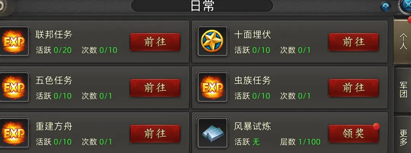
Task: Click the 风暴试炼 silver ingot icon
Action: 212,133
